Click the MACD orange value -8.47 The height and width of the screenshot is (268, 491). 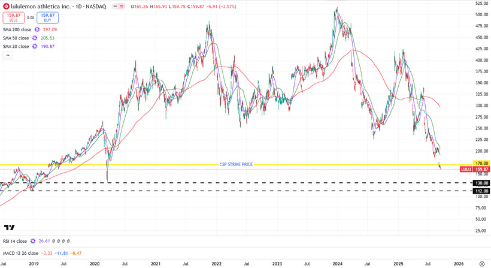click(76, 253)
